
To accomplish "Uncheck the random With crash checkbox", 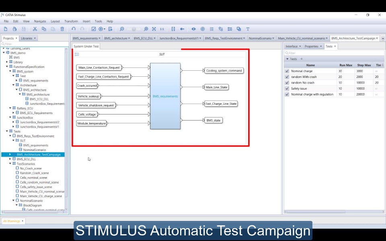I will coord(287,77).
